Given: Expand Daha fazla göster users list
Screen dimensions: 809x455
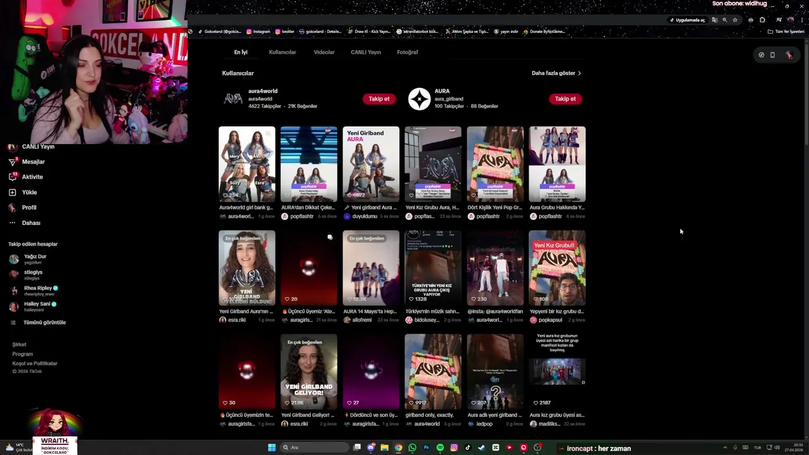Looking at the screenshot, I should 556,73.
